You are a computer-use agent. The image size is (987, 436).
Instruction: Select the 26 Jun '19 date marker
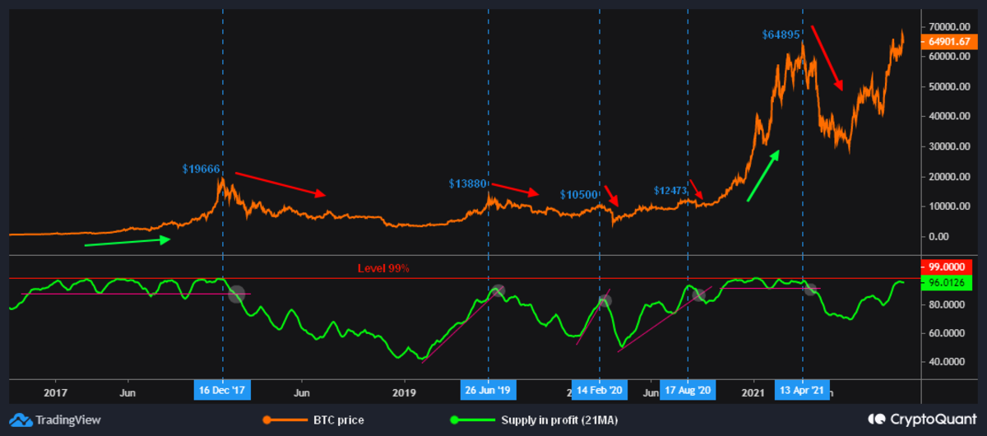pyautogui.click(x=489, y=392)
